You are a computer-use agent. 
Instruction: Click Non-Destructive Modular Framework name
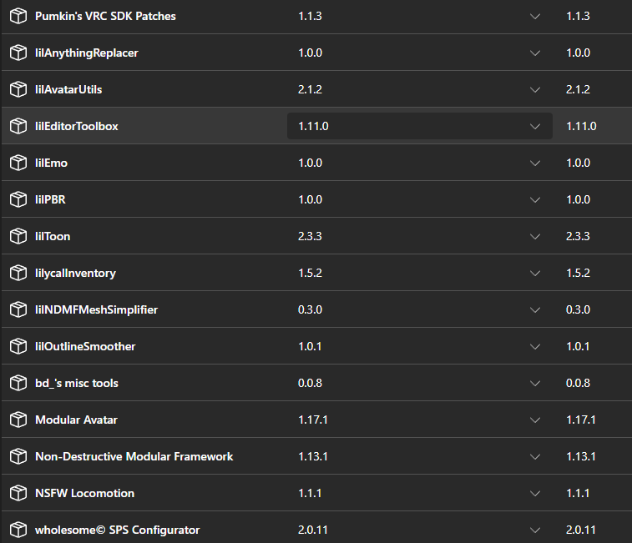coord(134,456)
